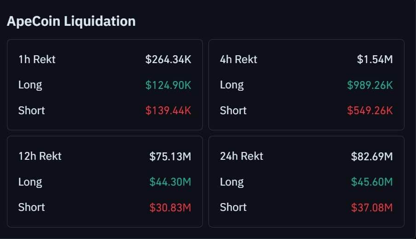Click the 1h short $139.44K value
The height and width of the screenshot is (239, 416).
pyautogui.click(x=168, y=111)
